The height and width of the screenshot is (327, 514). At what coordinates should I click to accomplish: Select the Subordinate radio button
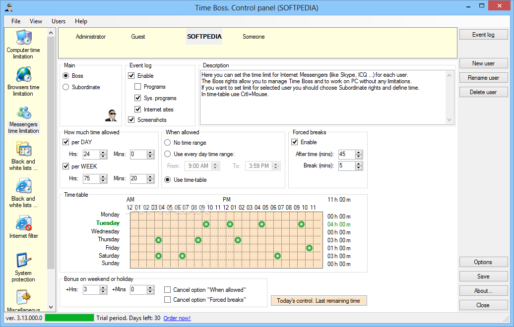tap(66, 87)
